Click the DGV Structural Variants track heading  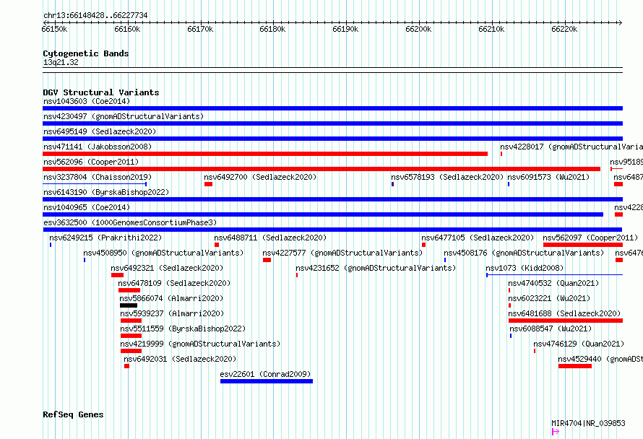pos(101,92)
